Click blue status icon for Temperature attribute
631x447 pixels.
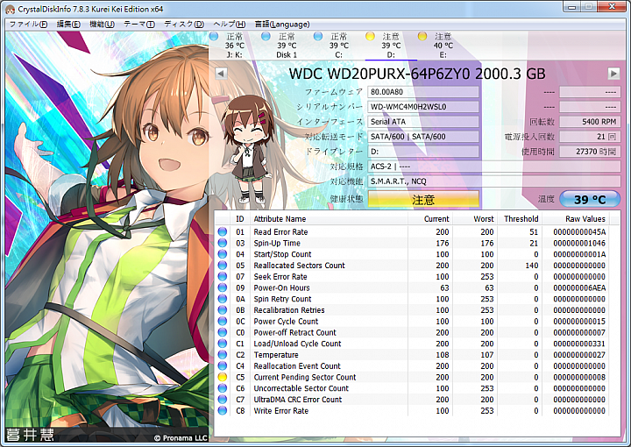(x=222, y=355)
